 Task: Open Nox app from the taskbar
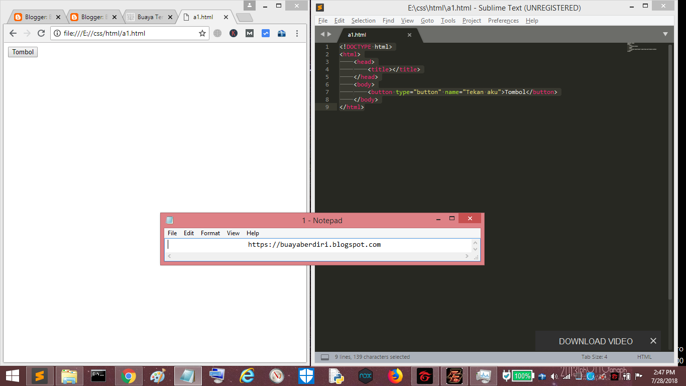(x=366, y=376)
